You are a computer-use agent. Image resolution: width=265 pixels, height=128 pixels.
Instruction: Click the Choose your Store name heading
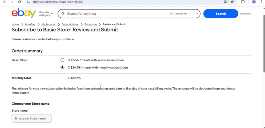pyautogui.click(x=31, y=104)
